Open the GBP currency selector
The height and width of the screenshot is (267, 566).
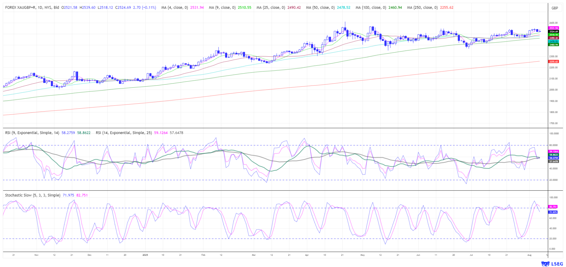pyautogui.click(x=555, y=8)
